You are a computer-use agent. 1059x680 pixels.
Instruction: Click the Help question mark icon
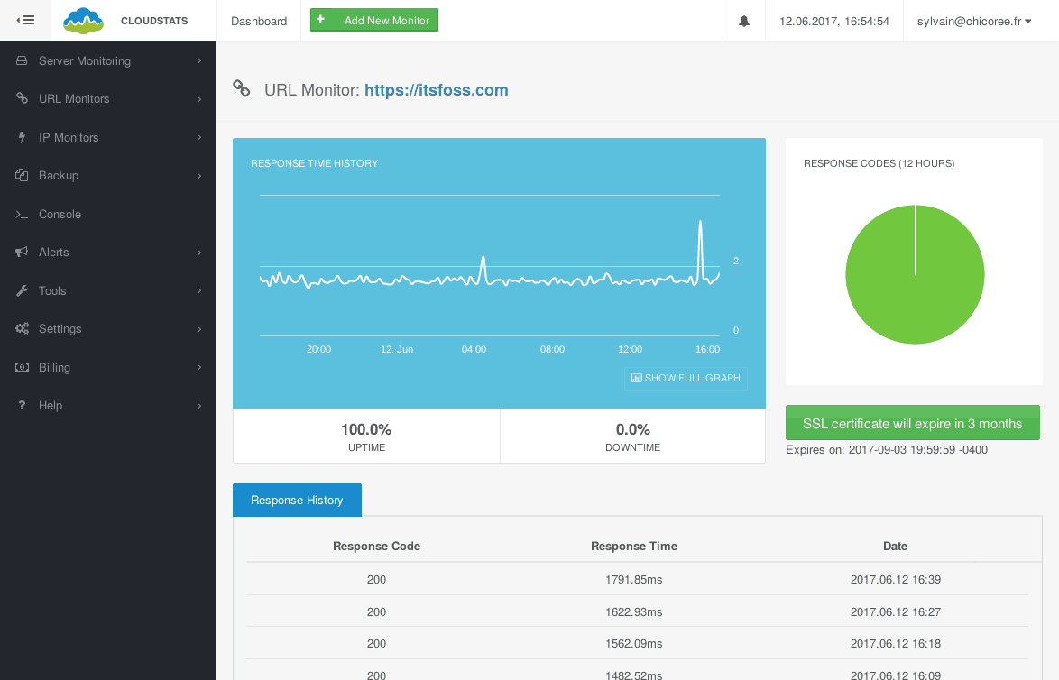click(22, 405)
